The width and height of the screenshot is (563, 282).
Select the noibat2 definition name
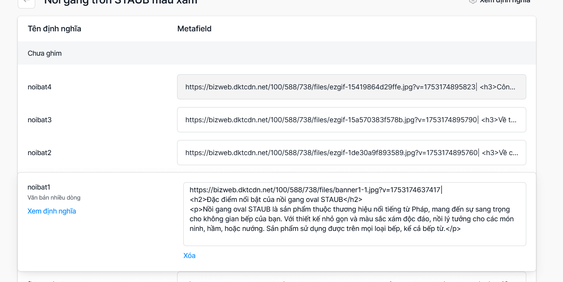[39, 153]
